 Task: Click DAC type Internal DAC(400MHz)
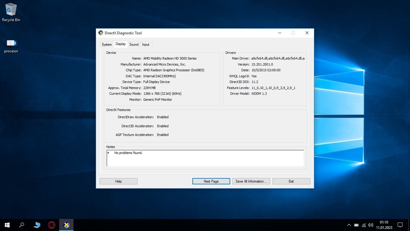[159, 76]
